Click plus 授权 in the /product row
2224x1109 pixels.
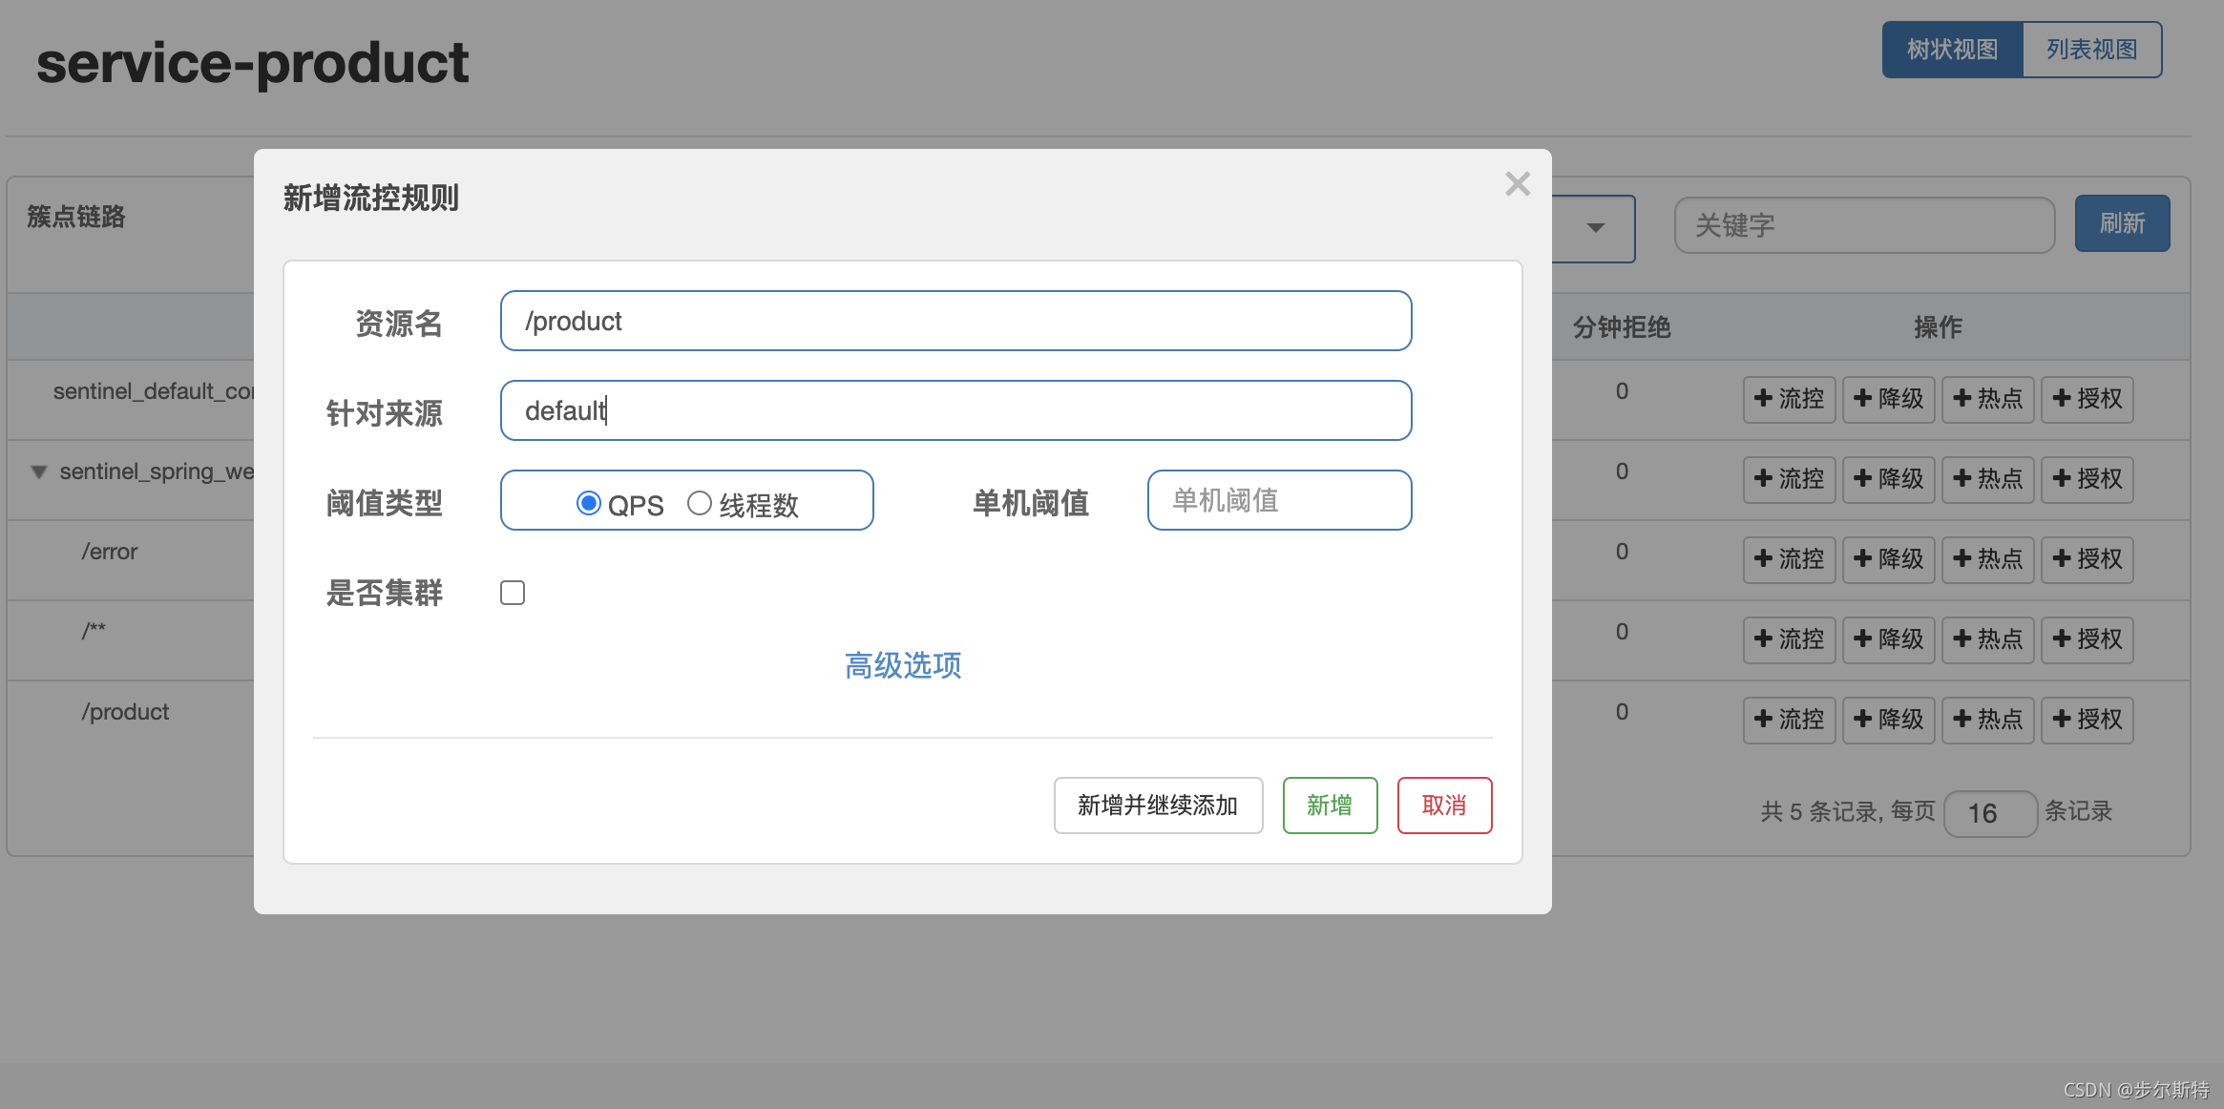pyautogui.click(x=2087, y=720)
